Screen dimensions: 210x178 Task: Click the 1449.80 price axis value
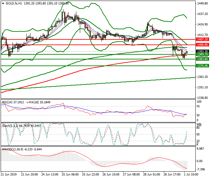[202, 3]
